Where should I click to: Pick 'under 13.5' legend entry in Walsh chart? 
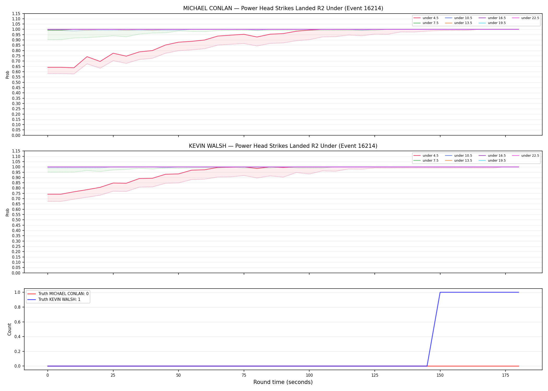click(459, 161)
